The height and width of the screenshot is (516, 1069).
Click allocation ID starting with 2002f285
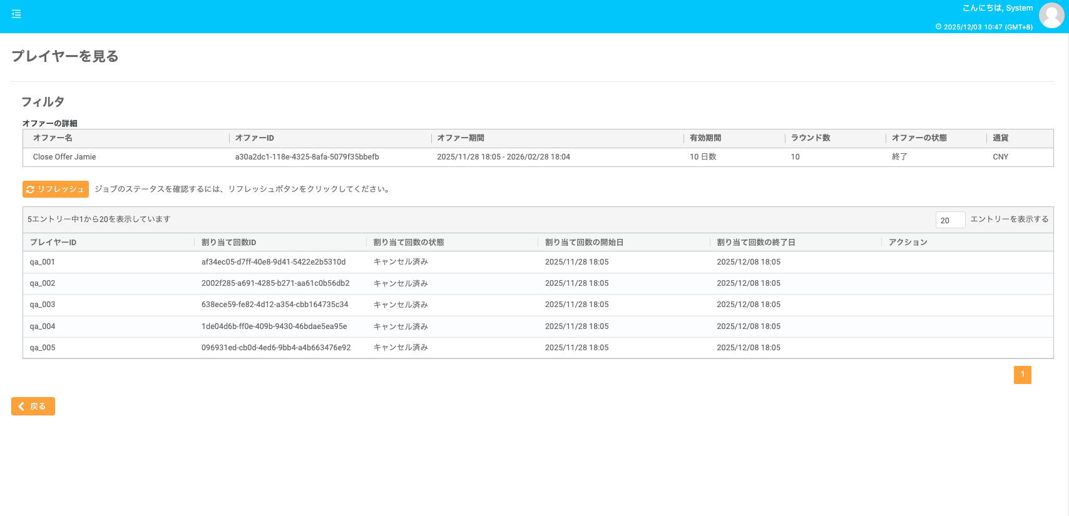coord(275,283)
